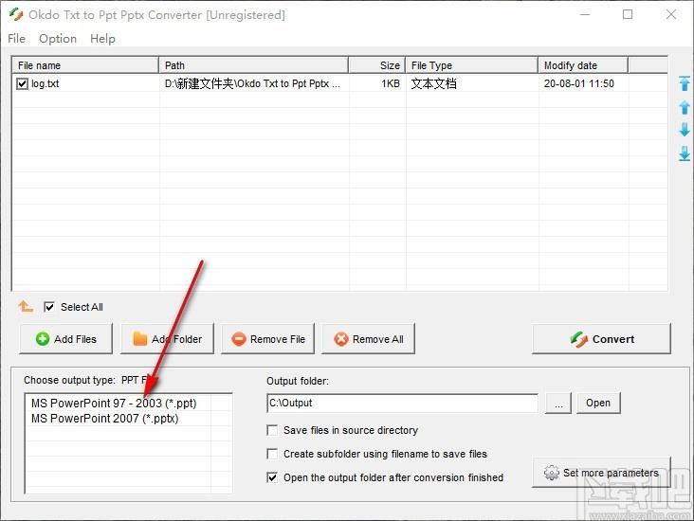
Task: Click the 20-08-01 11:50 date cell
Action: (x=579, y=83)
